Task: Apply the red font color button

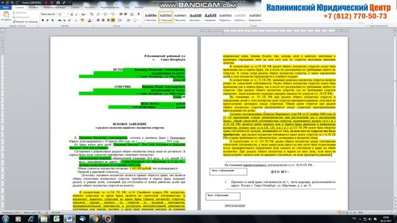Action: [89, 20]
